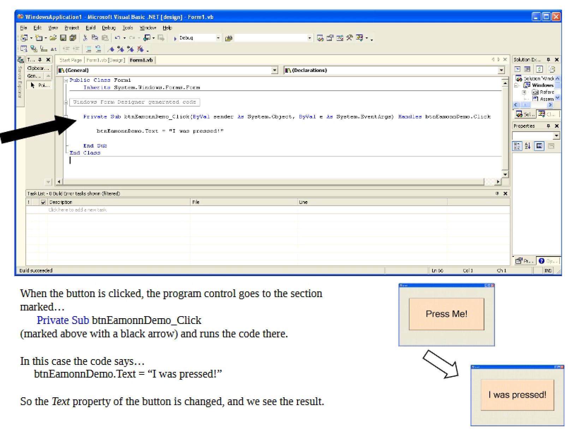Screen dimensions: 579x434
Task: Click the Add New Item toolbar icon
Action: (39, 38)
